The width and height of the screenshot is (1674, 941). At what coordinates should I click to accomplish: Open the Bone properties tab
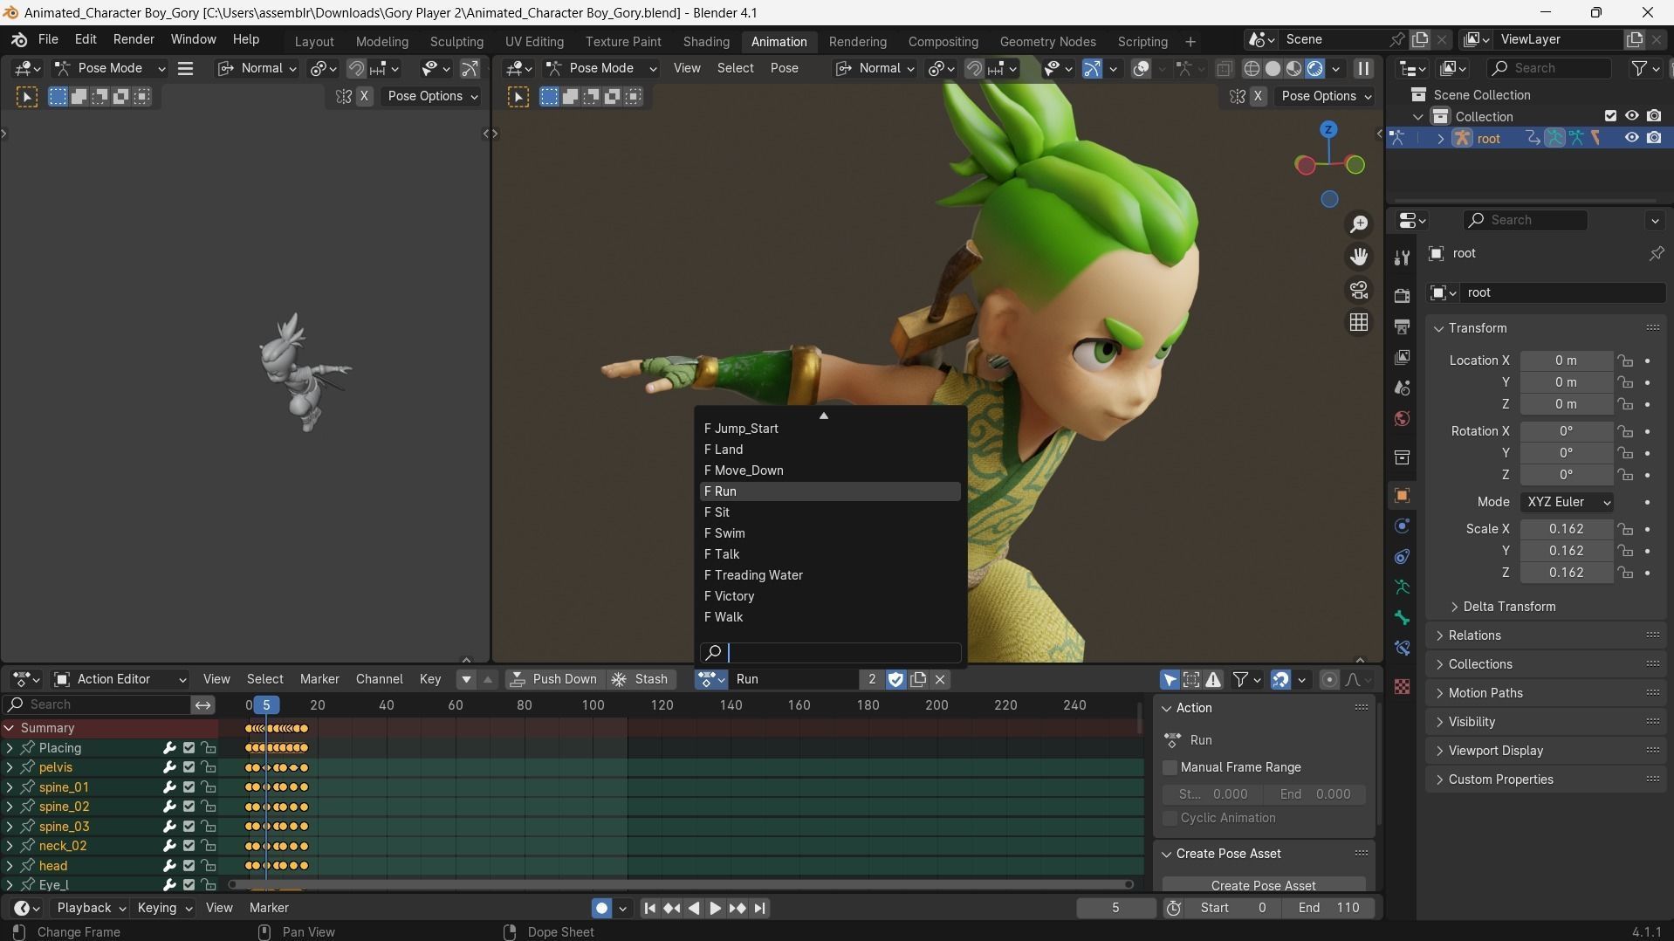[1402, 618]
